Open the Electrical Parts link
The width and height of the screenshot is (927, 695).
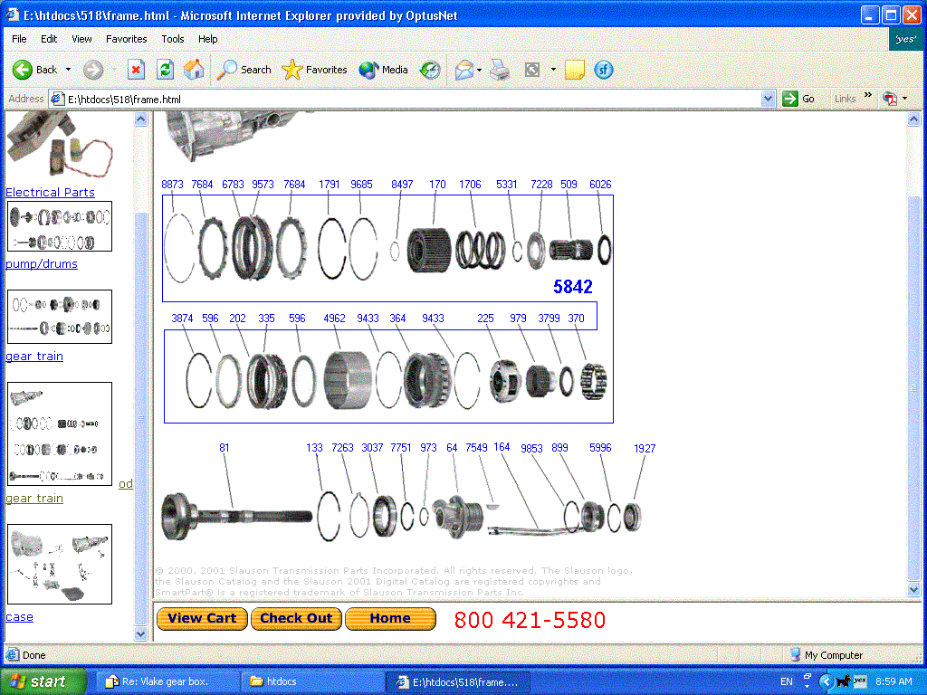[x=50, y=192]
